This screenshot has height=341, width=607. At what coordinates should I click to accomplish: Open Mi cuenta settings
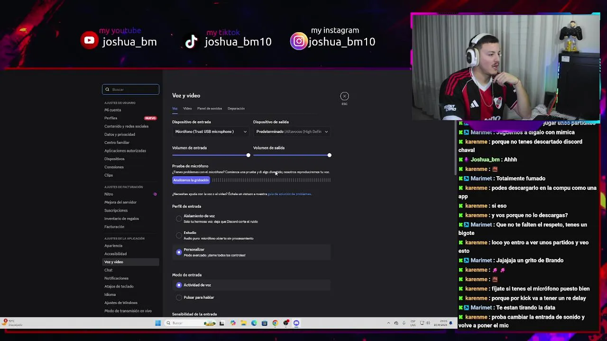point(112,110)
